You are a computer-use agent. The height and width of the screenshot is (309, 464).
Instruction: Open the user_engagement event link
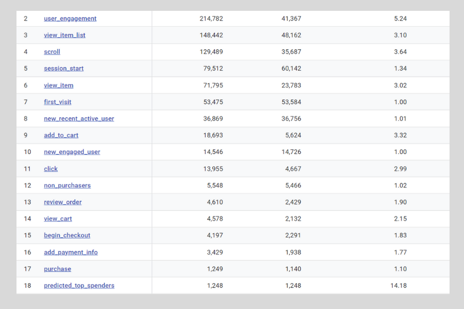pyautogui.click(x=70, y=19)
